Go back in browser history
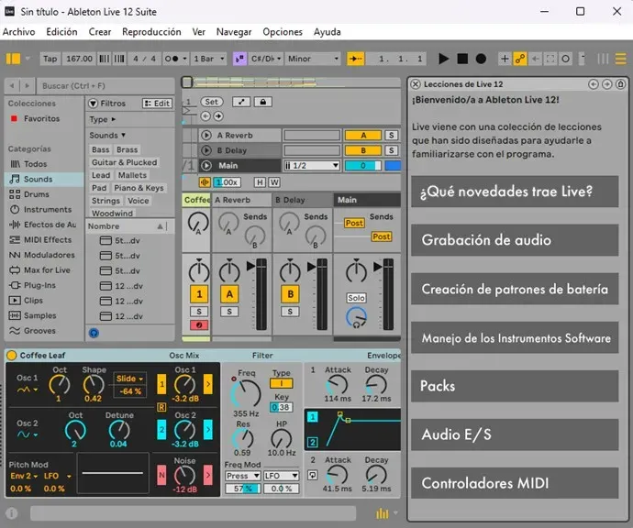633x528 pixels. click(12, 86)
